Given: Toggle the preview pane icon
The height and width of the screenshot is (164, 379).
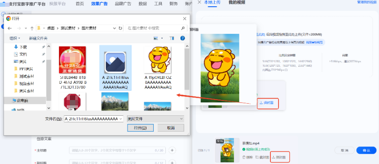Looking at the screenshot, I should pos(172,38).
